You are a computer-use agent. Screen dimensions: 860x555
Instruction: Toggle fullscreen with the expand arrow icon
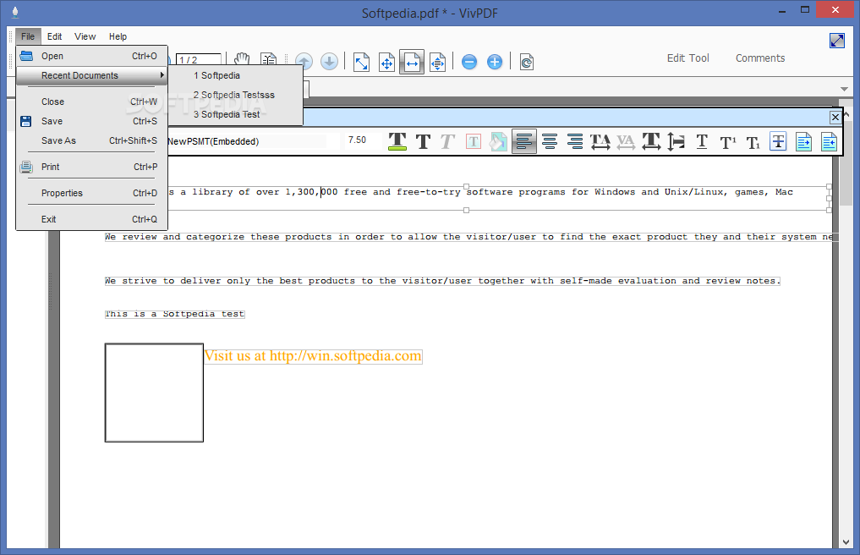(x=837, y=41)
